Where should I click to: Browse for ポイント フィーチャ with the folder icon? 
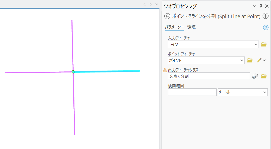tap(250, 60)
